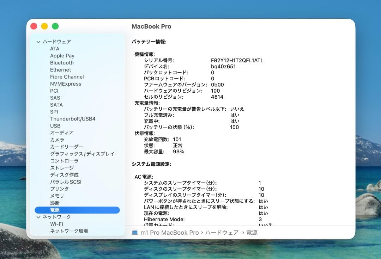The image size is (381, 259).
Task: Select Apple Pay in the sidebar
Action: 62,56
